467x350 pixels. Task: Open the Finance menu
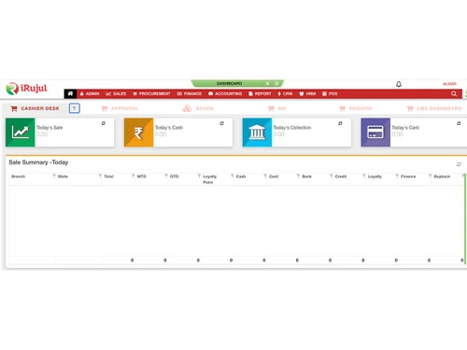point(190,93)
